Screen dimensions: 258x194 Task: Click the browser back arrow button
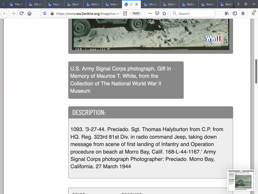(x=5, y=14)
